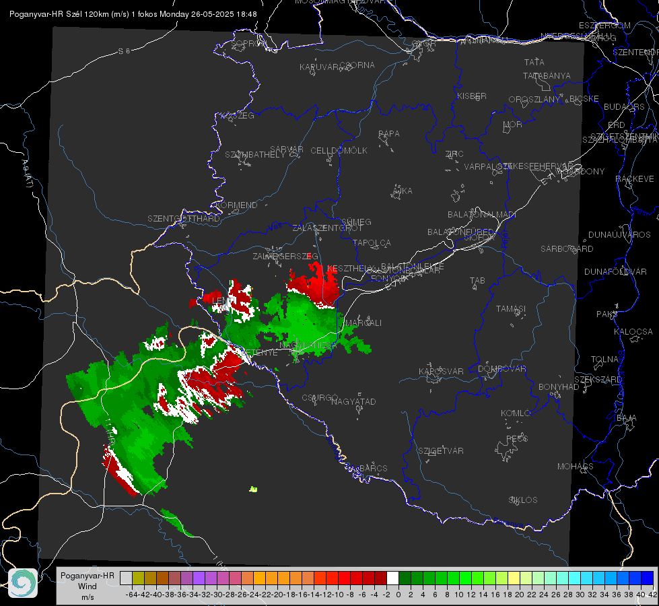
Task: Select the CSORNA town label
Action: coord(357,65)
